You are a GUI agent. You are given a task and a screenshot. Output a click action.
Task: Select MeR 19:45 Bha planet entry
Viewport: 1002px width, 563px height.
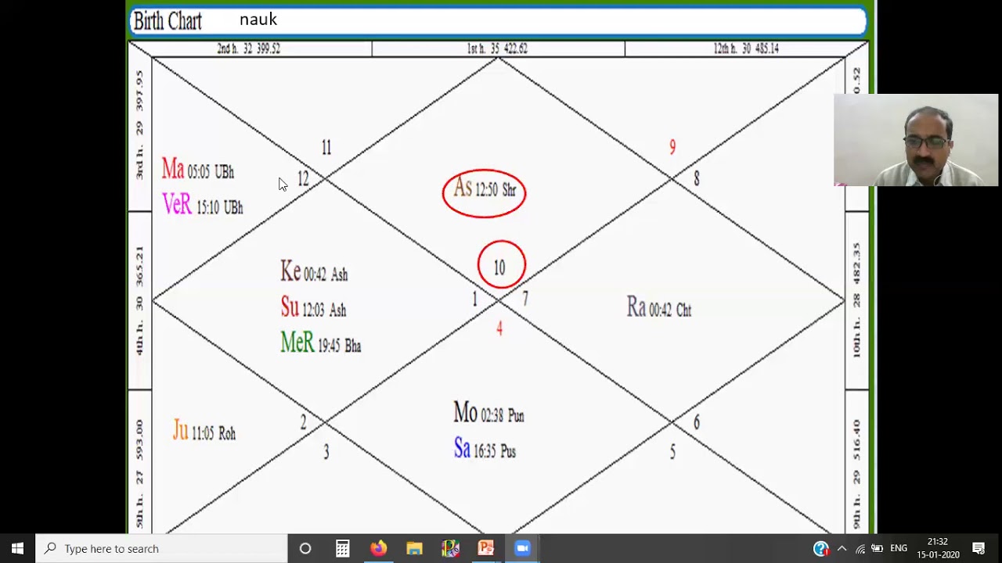pyautogui.click(x=321, y=343)
